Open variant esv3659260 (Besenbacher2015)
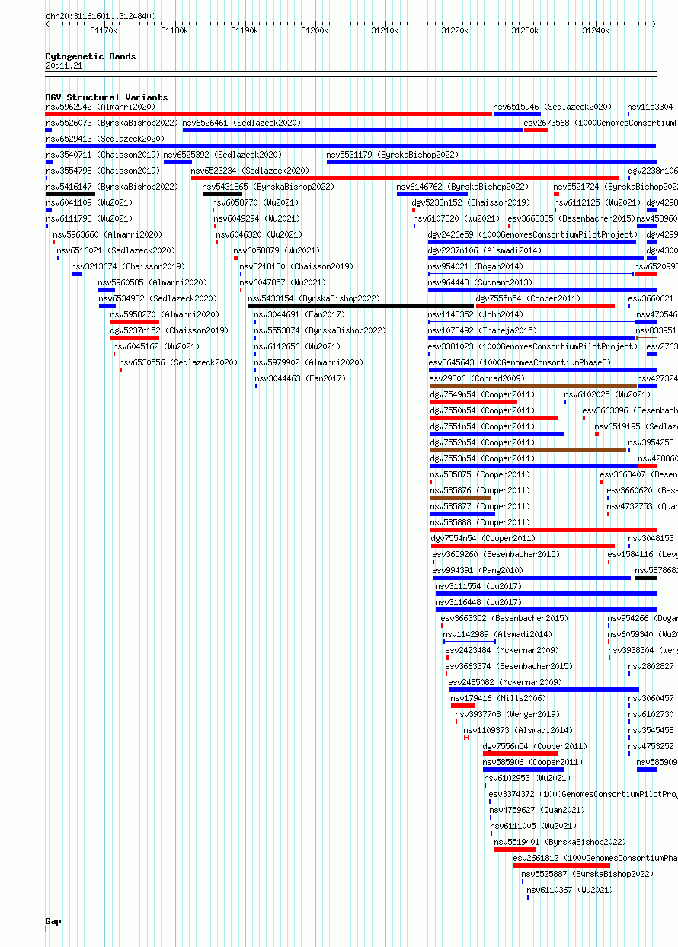The image size is (678, 947). point(496,555)
